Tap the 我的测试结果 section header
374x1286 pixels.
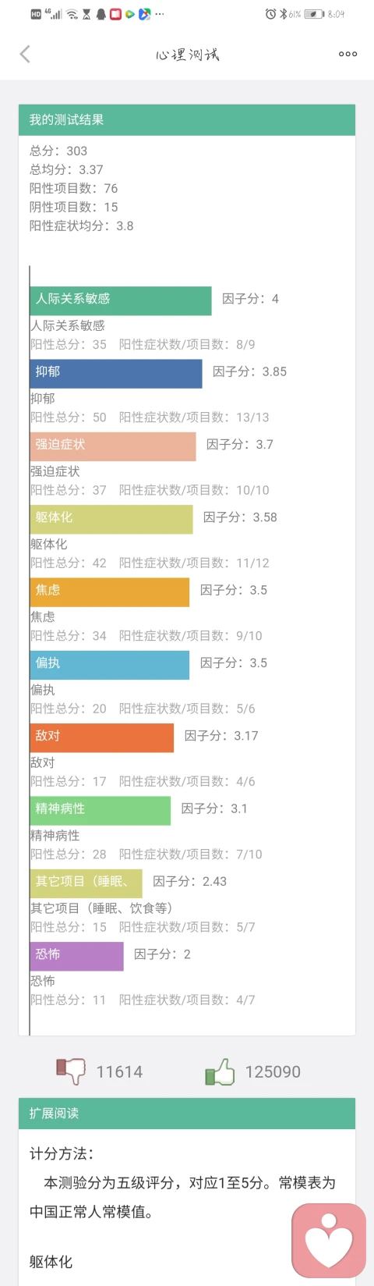coord(187,119)
